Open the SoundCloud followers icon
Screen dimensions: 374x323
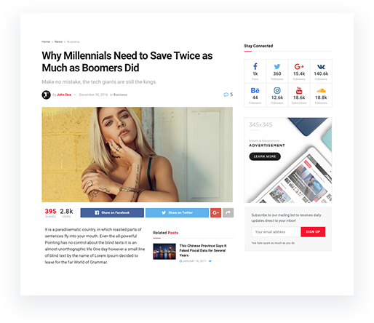(x=321, y=91)
